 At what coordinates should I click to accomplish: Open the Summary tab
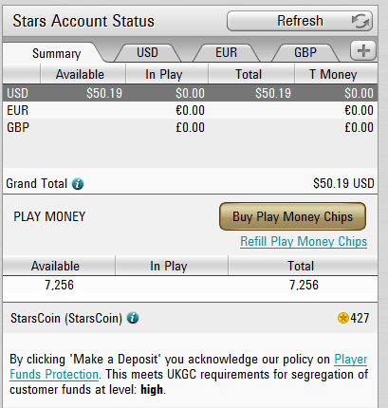point(56,53)
